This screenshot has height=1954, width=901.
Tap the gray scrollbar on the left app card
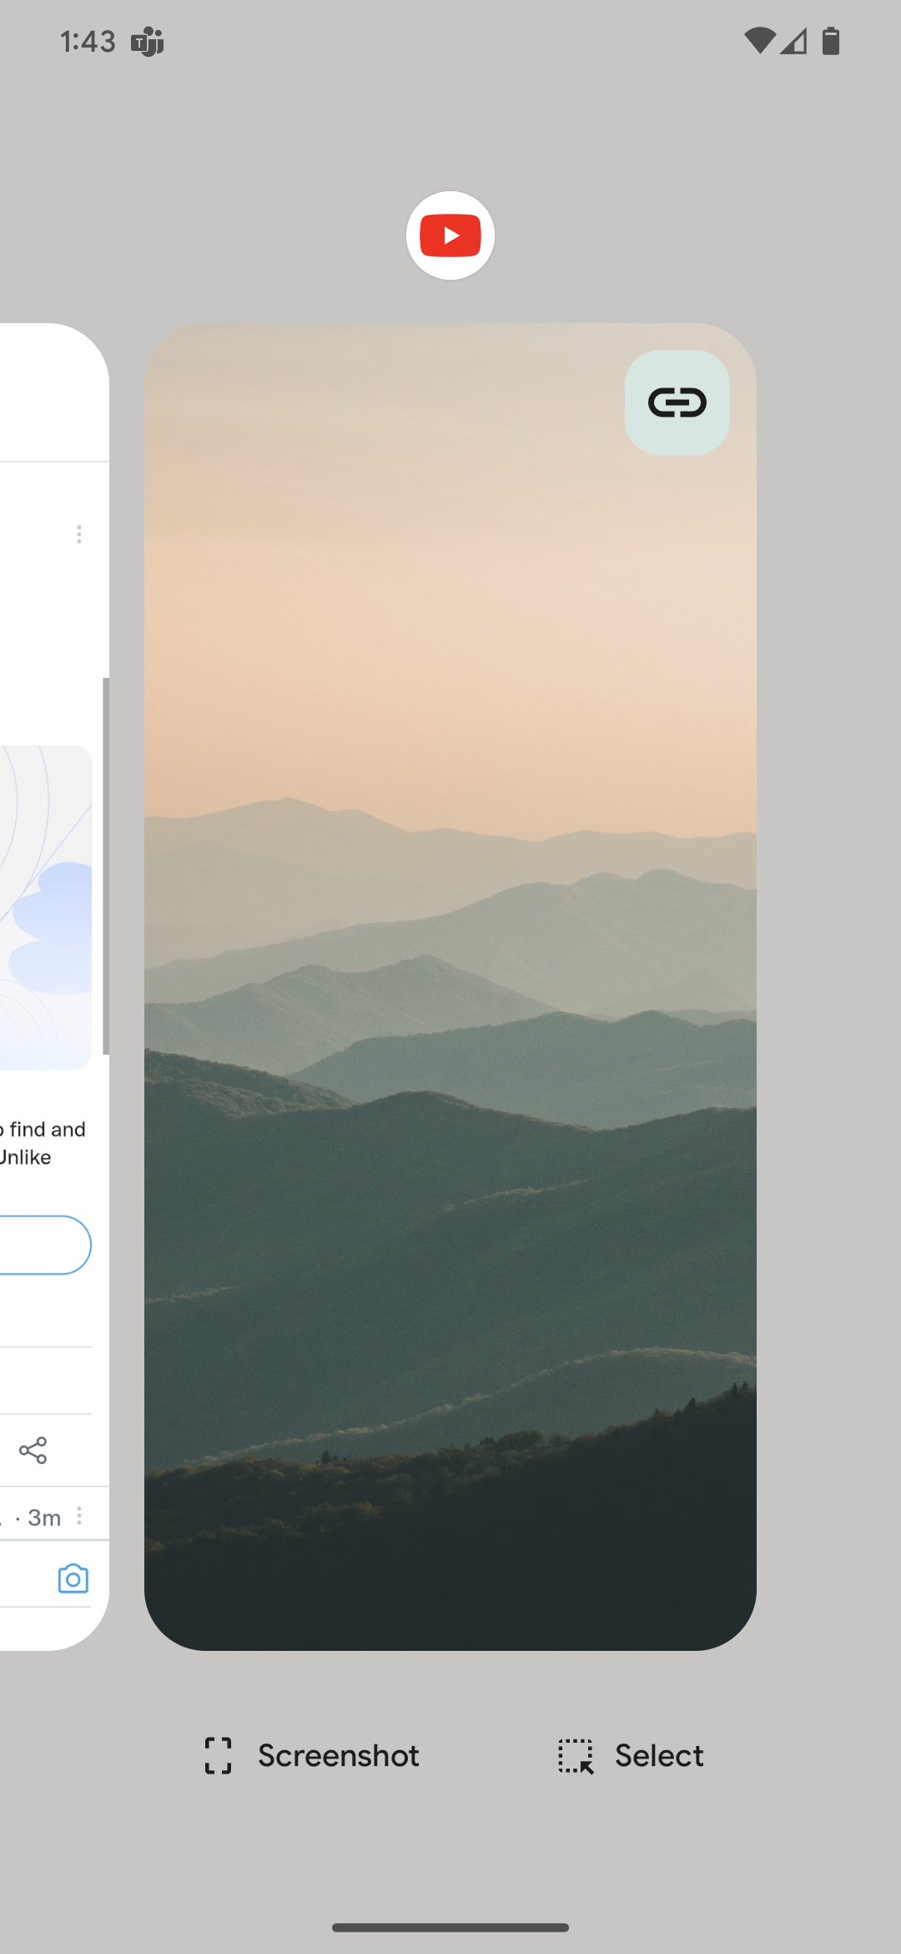pos(106,866)
